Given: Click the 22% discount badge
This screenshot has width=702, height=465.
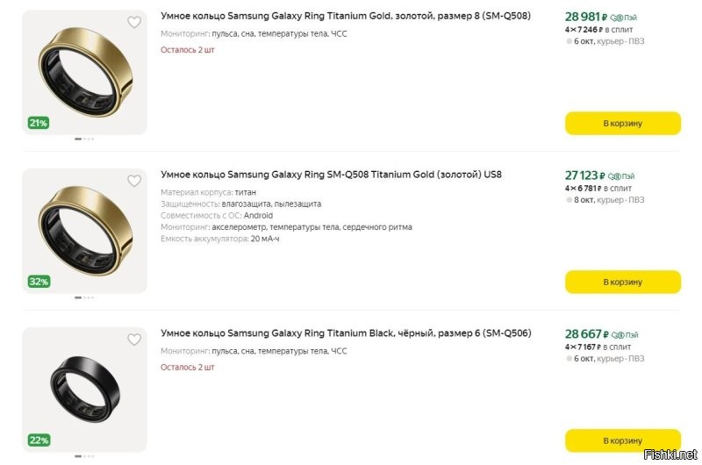Looking at the screenshot, I should (38, 440).
